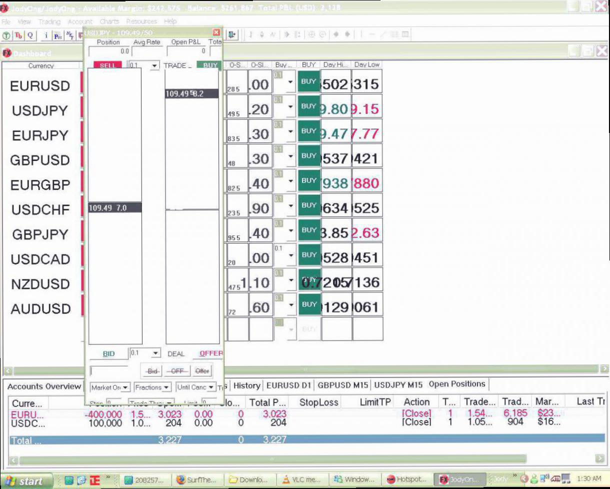
Task: Click the price input field below BID
Action: pos(109,371)
